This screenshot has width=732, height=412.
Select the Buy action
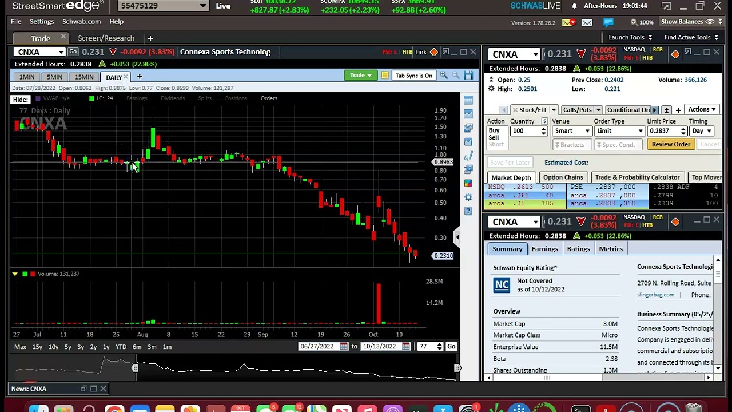click(494, 130)
